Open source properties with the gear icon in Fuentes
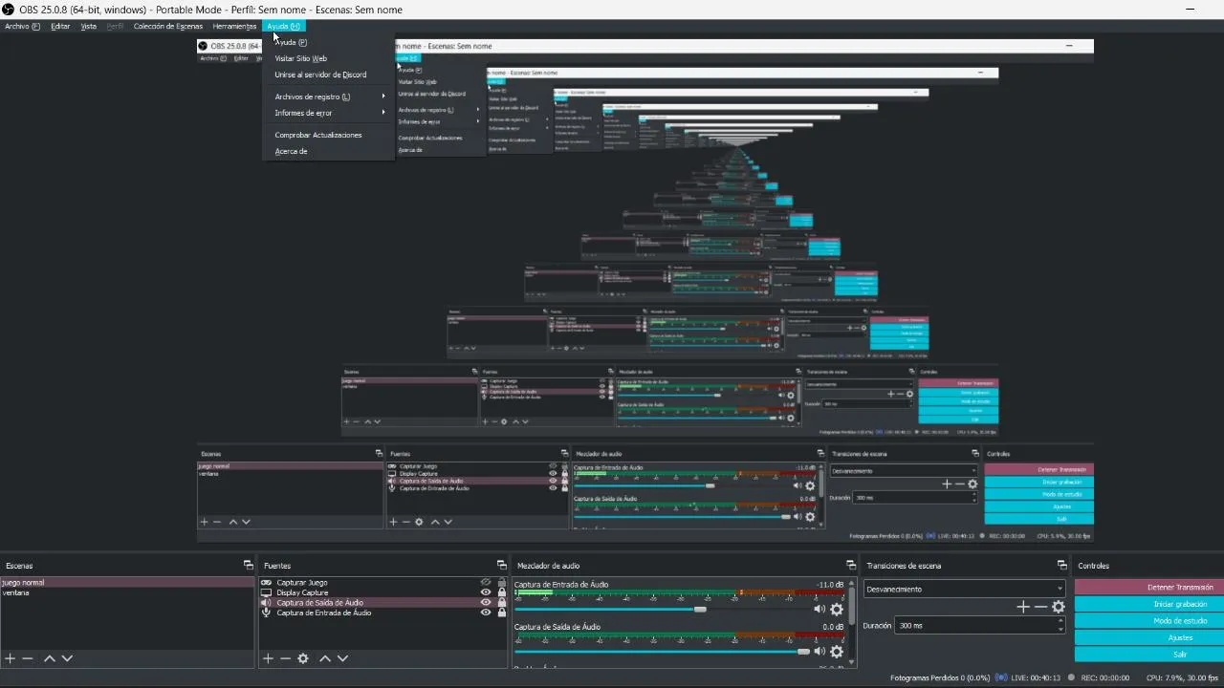This screenshot has width=1224, height=688. pyautogui.click(x=303, y=658)
